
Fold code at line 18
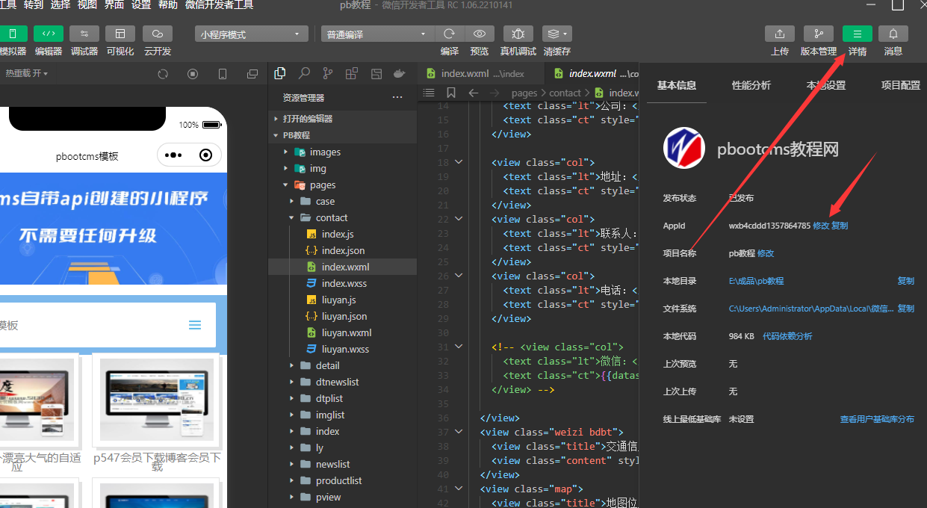pyautogui.click(x=459, y=162)
